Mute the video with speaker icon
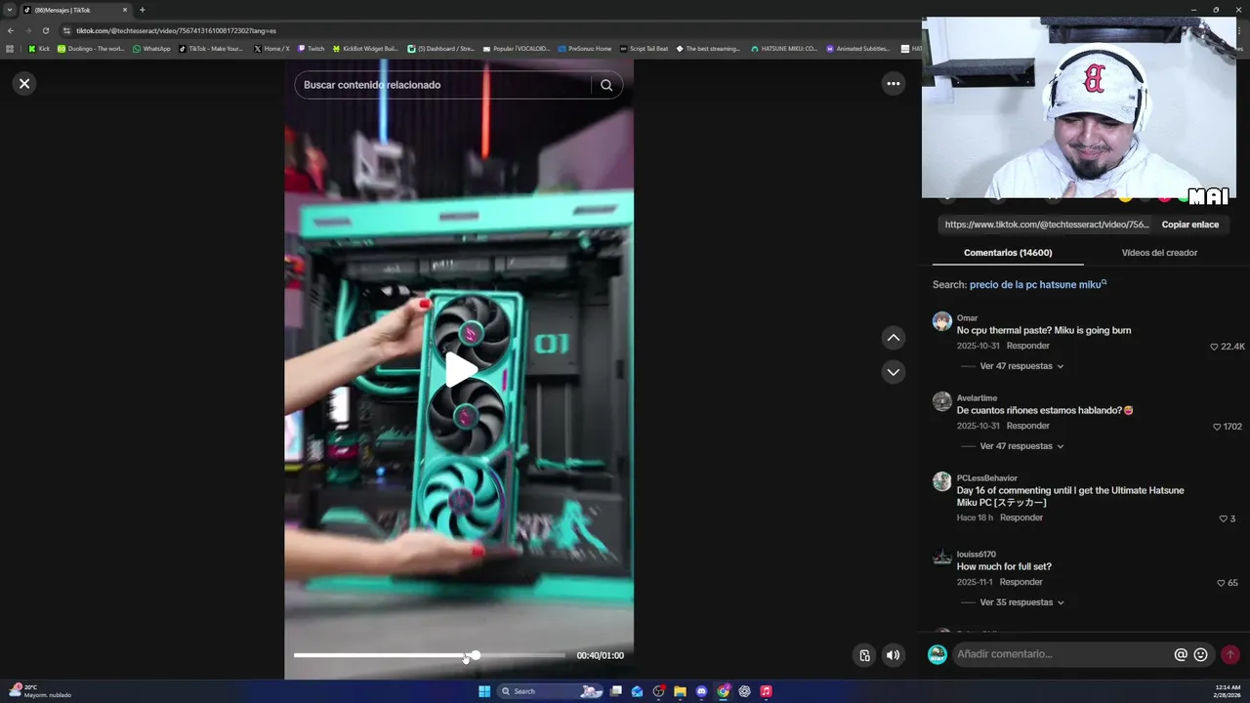Screen dimensions: 1250x703 coord(893,655)
